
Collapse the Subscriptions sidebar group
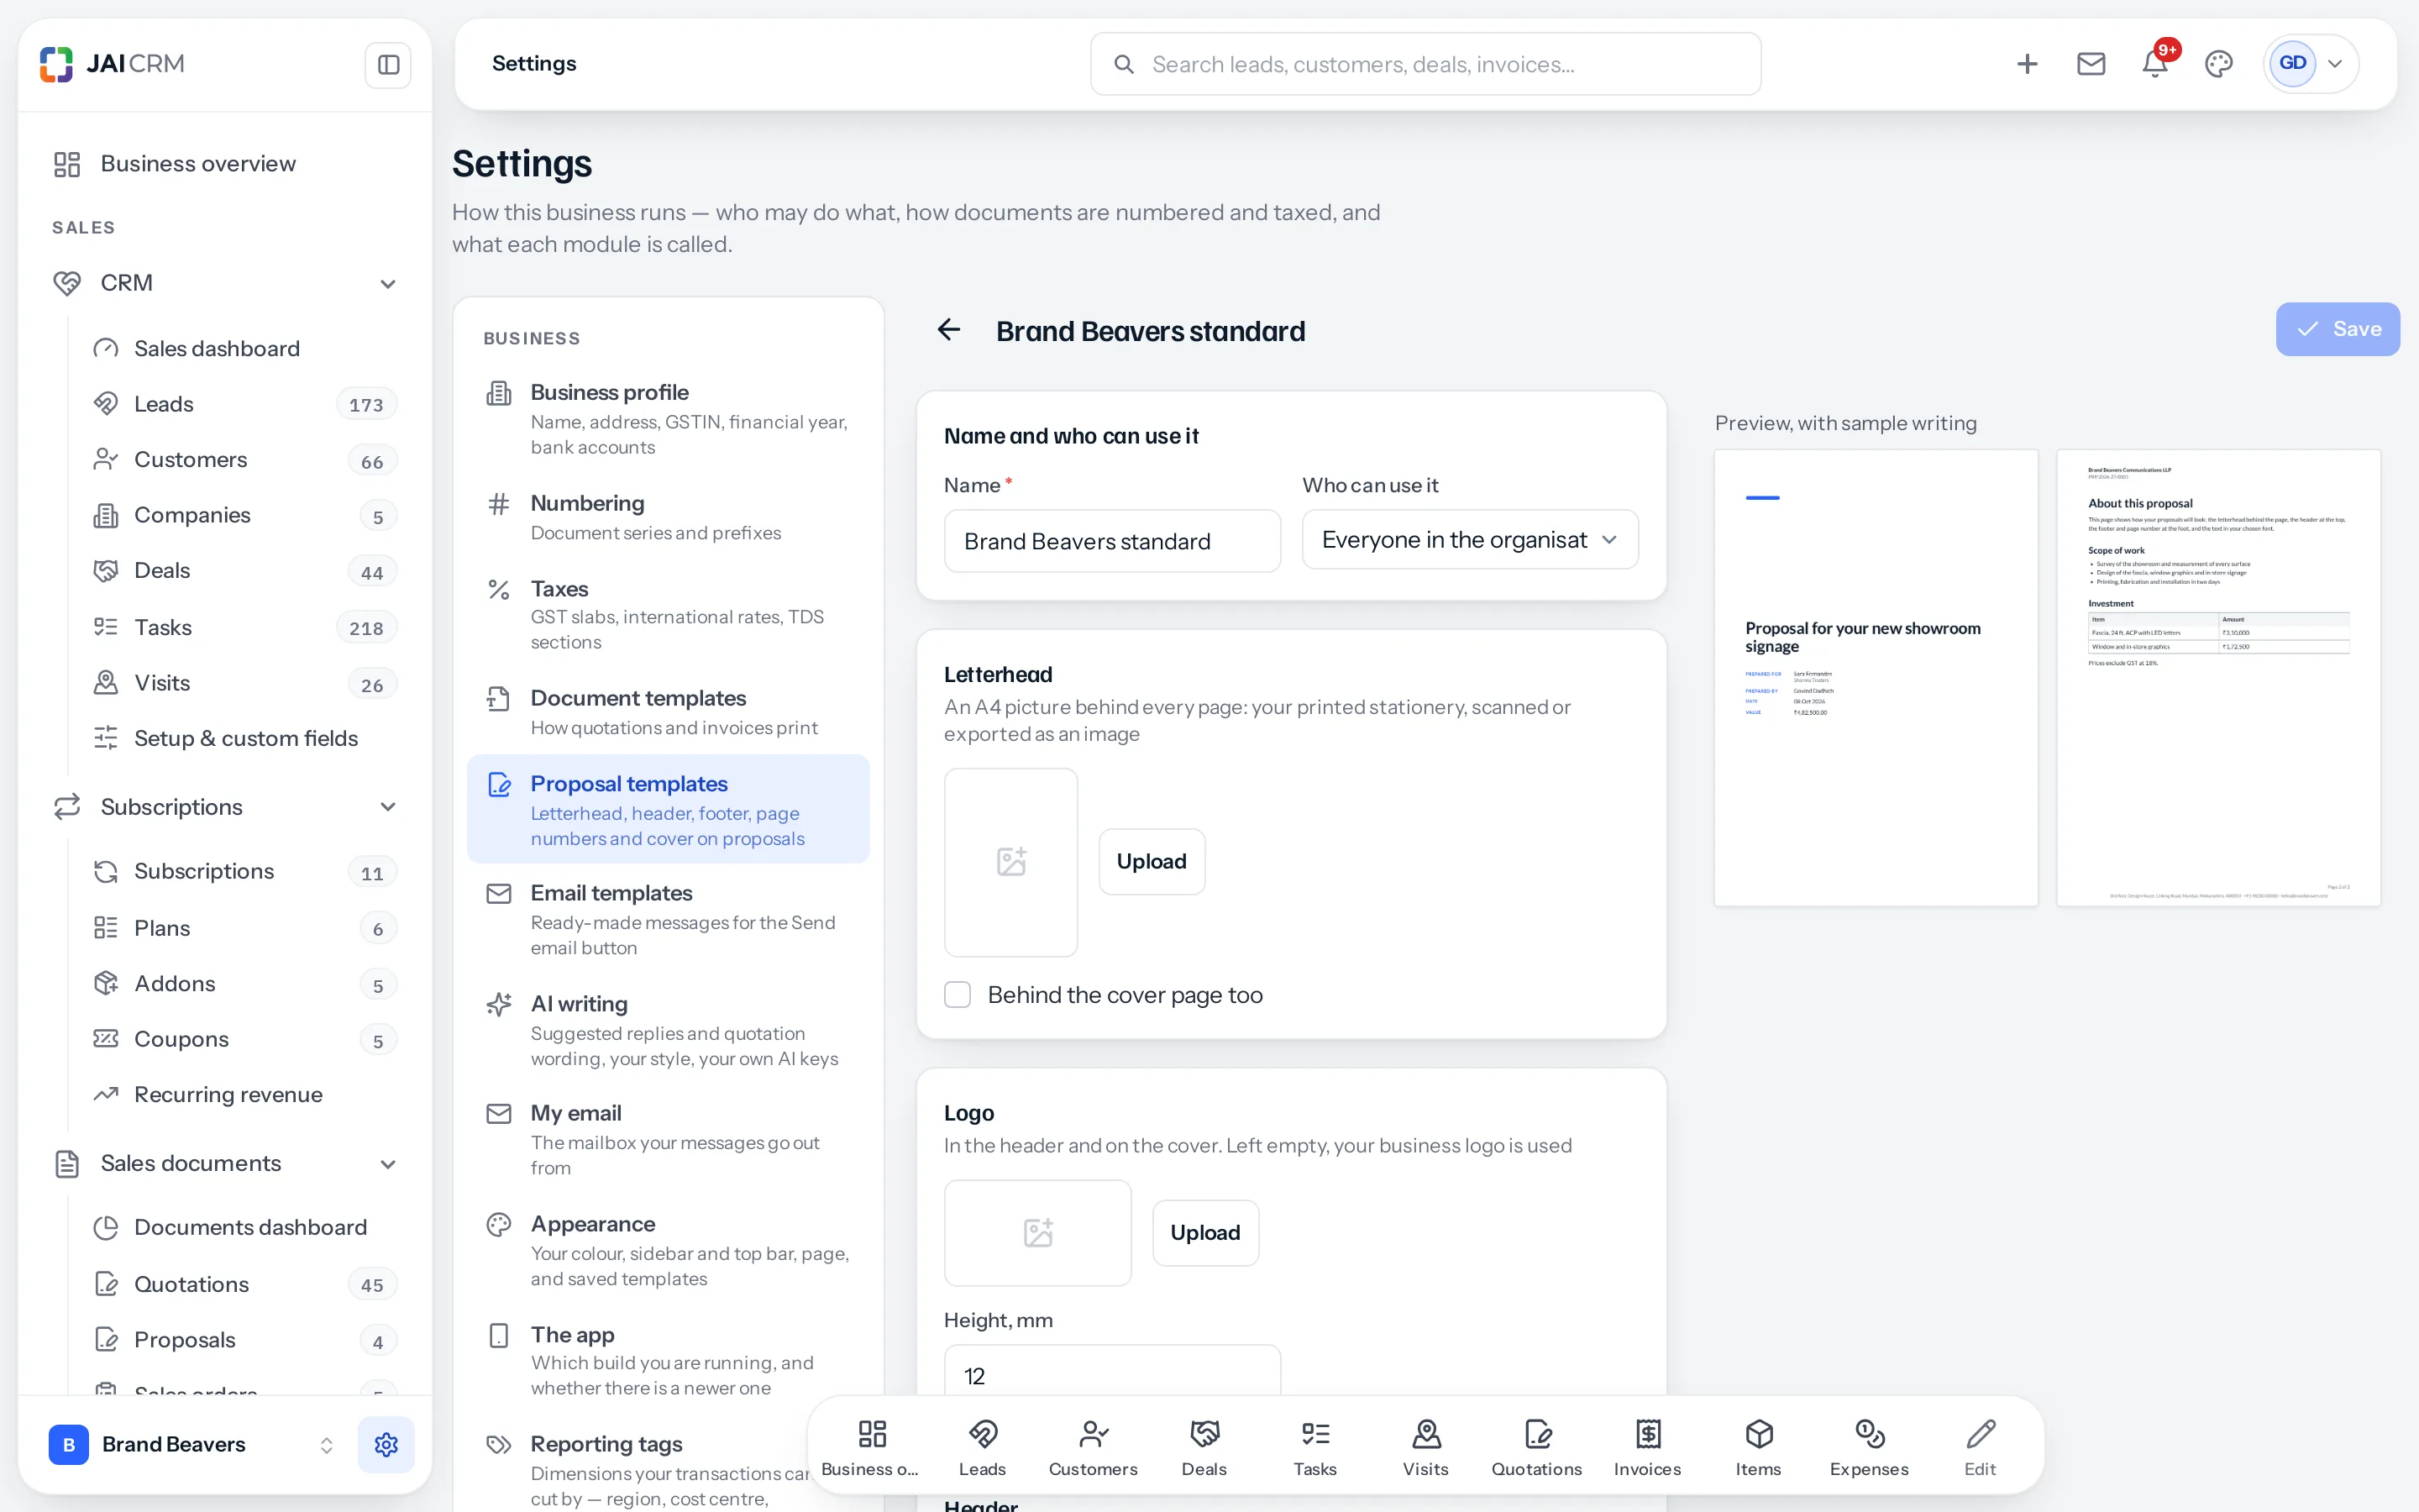point(388,807)
